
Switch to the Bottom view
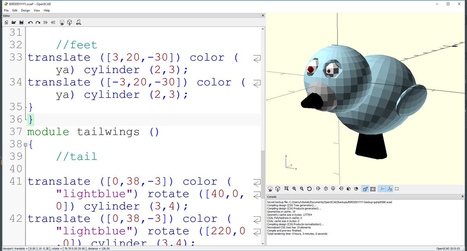(x=333, y=189)
